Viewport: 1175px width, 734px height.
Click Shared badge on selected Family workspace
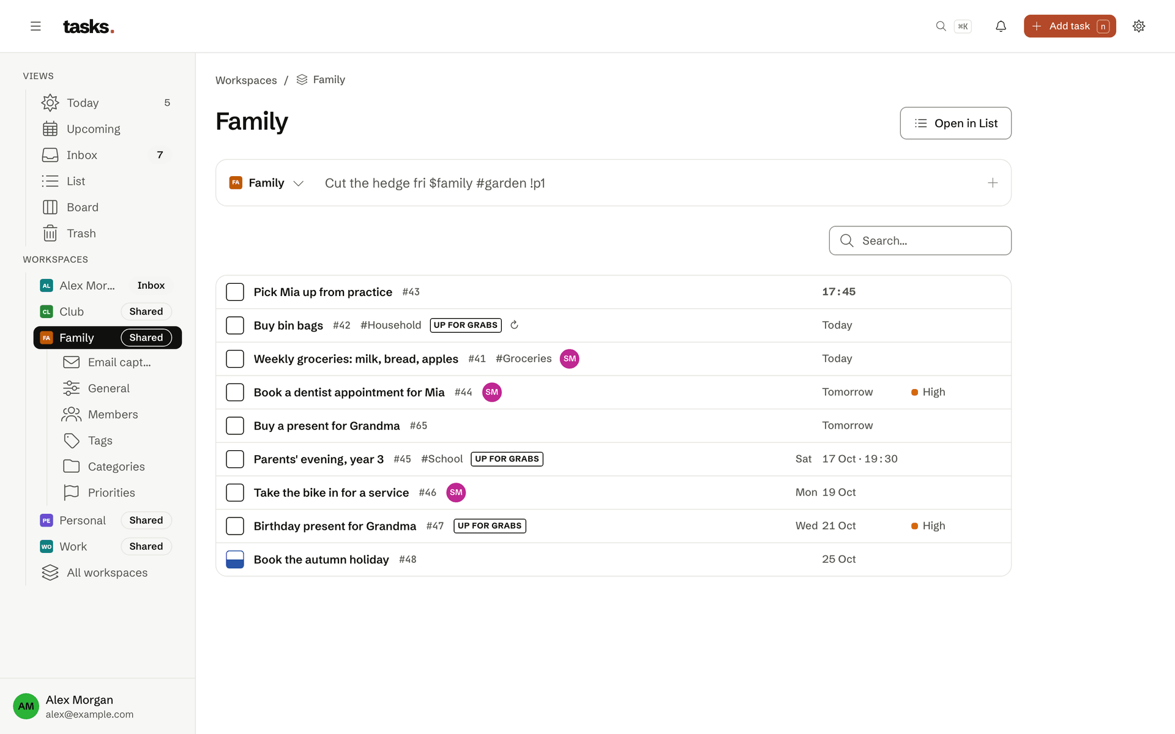tap(146, 338)
